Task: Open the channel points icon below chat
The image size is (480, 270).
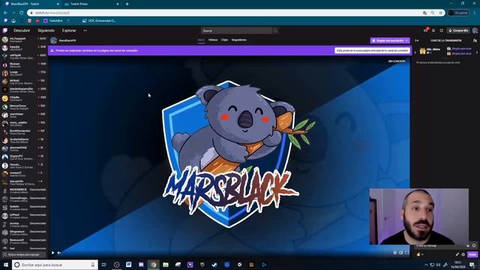Action: point(418,254)
